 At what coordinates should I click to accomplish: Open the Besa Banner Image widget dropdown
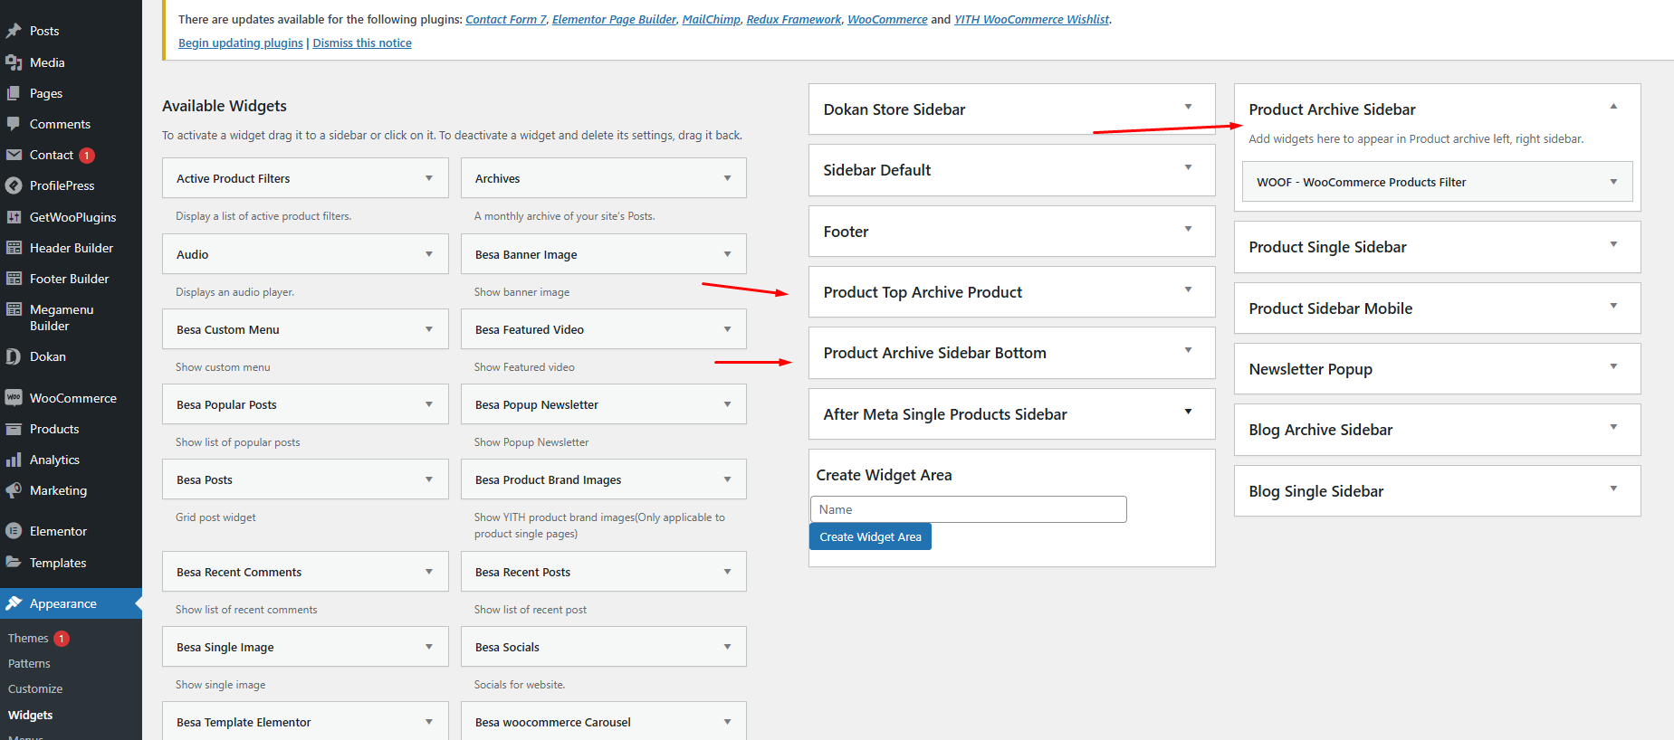click(727, 254)
